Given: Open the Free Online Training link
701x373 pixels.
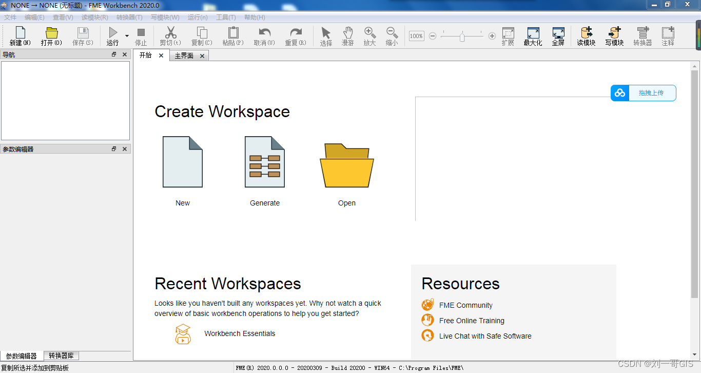Looking at the screenshot, I should coord(472,321).
